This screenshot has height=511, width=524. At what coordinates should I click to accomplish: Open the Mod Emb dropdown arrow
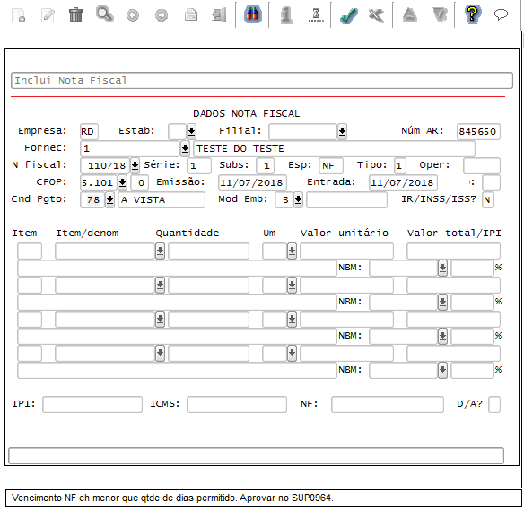pyautogui.click(x=298, y=199)
